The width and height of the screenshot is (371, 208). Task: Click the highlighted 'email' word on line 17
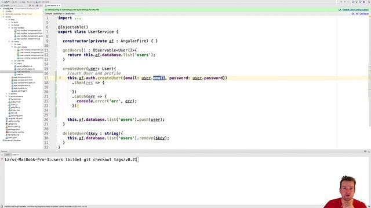point(159,78)
